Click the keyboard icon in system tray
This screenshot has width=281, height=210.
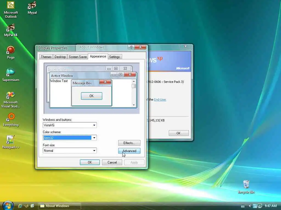tap(243, 206)
